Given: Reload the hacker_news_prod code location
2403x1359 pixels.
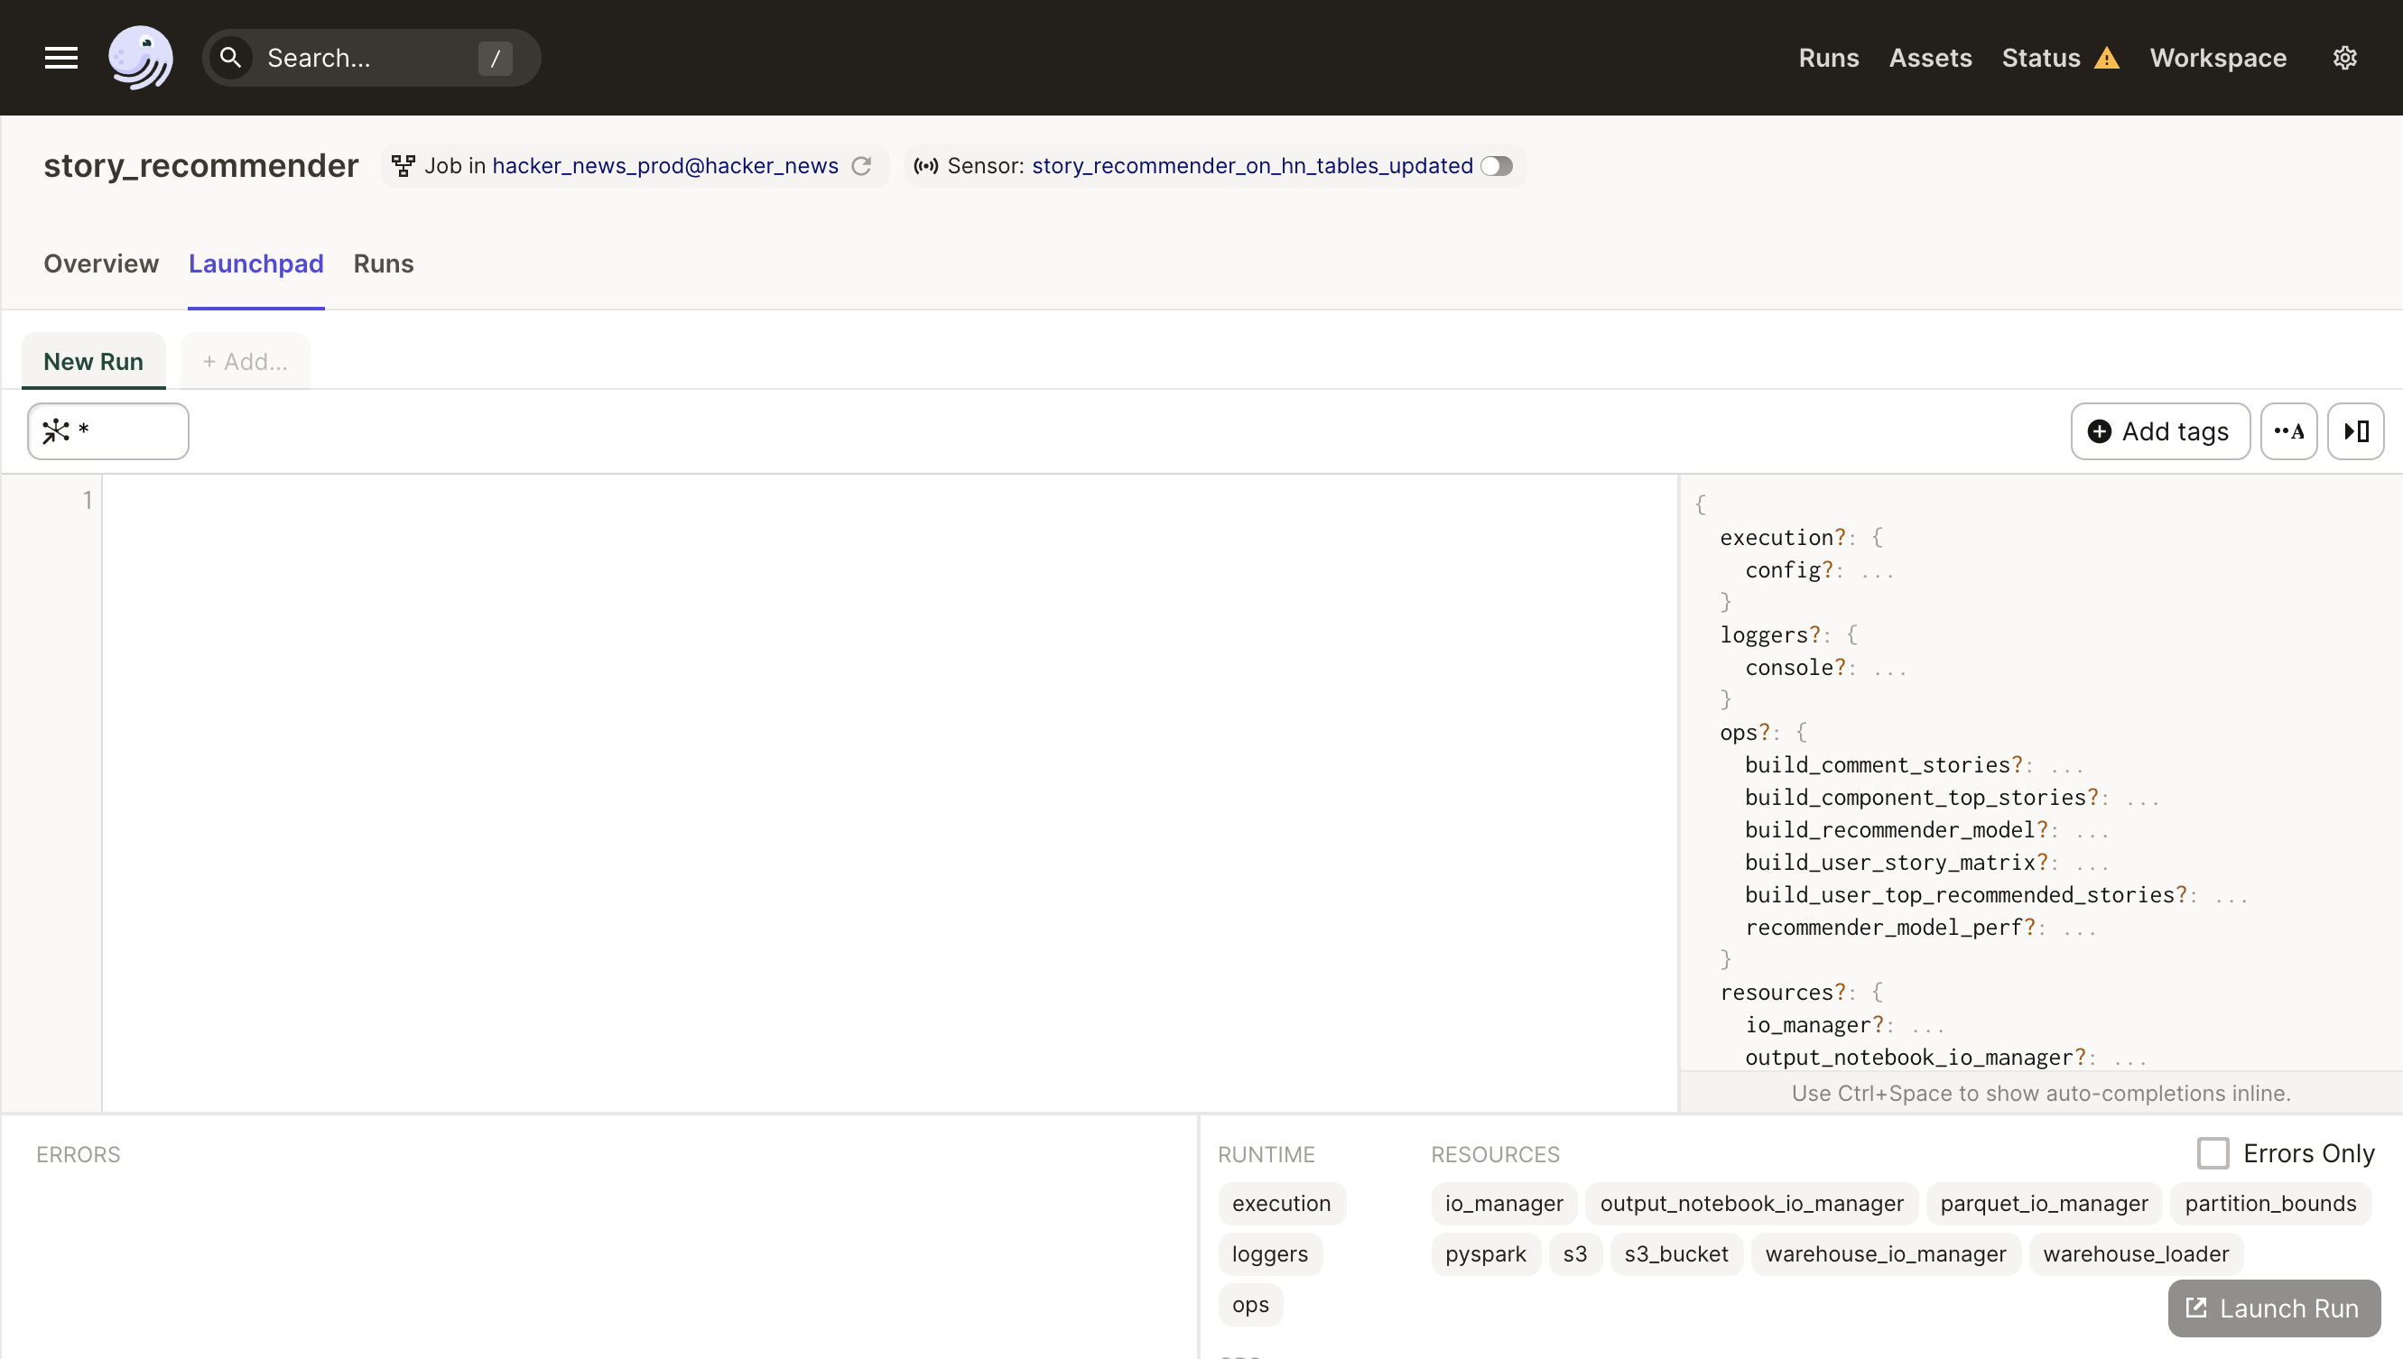Looking at the screenshot, I should [x=862, y=166].
